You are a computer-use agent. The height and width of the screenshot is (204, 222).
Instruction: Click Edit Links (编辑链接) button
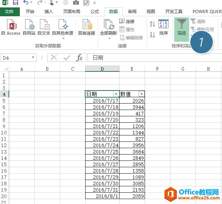point(131,38)
